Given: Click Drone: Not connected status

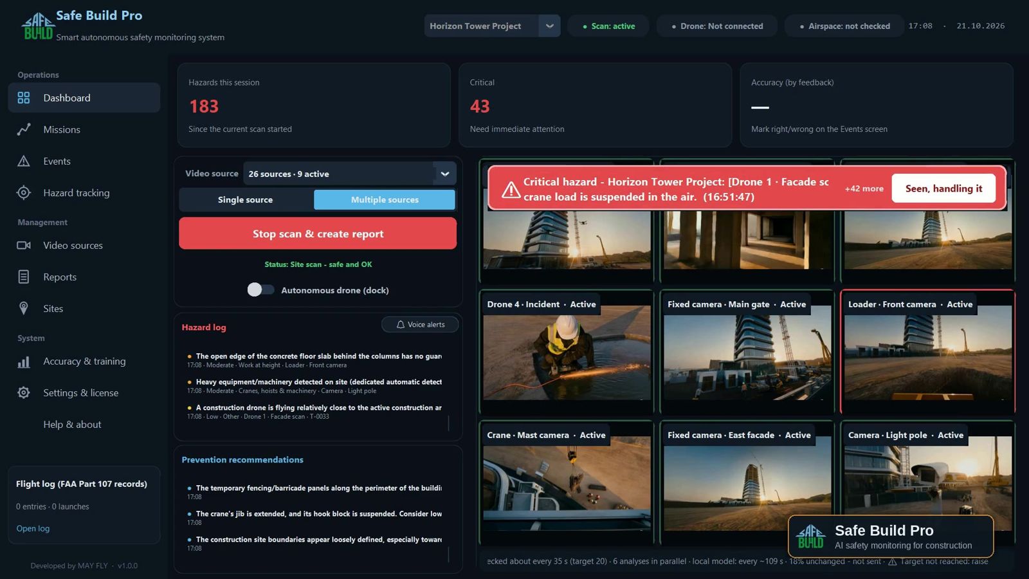Looking at the screenshot, I should (717, 26).
